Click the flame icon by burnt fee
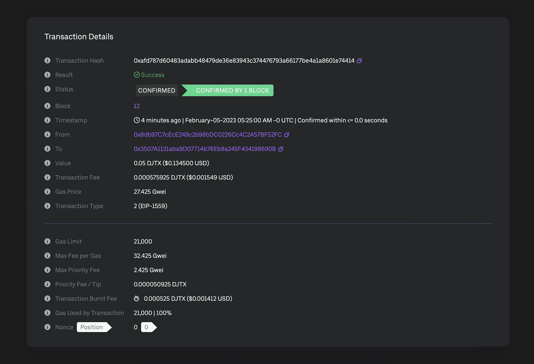Screen dimensions: 534x364 [x=136, y=299]
